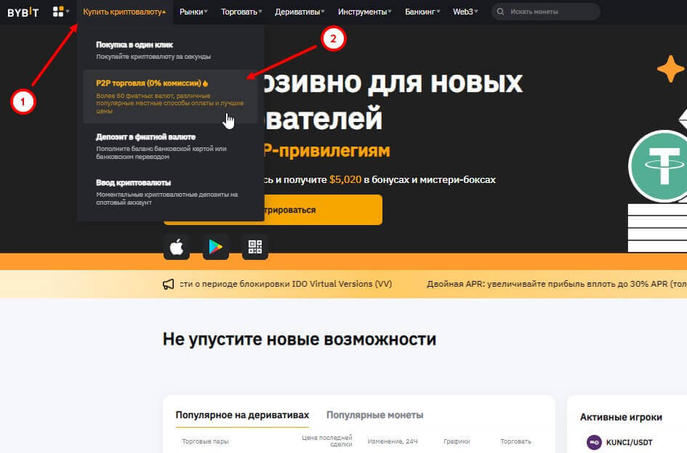
Task: Click the KUNCI/USDT coin icon
Action: [593, 441]
